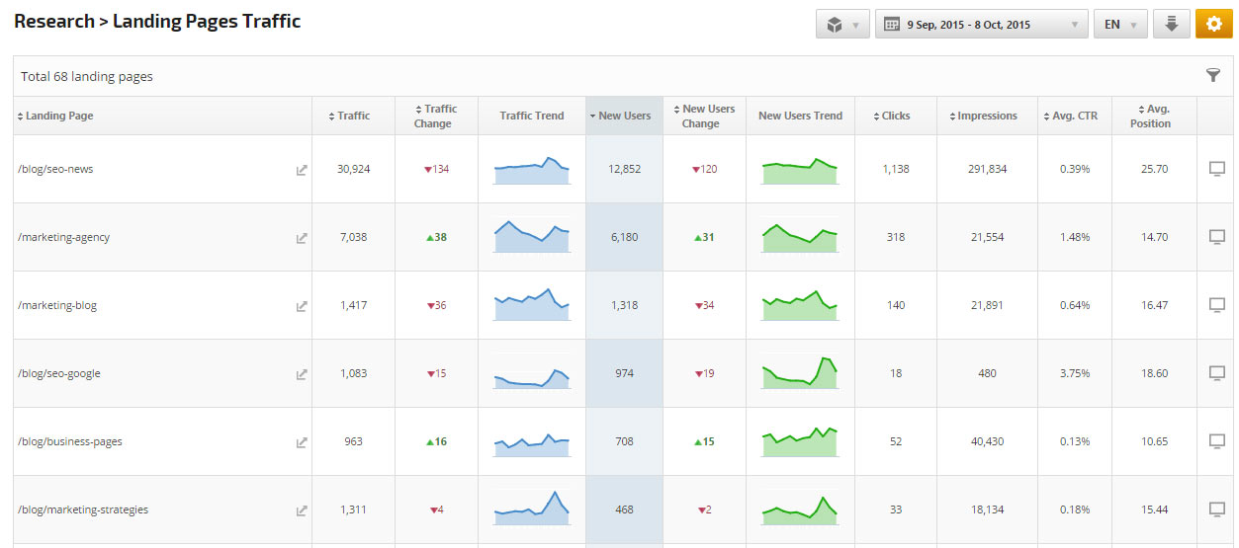Open the /blog/seo-news landing page link
Screen dimensions: 1239x548
pyautogui.click(x=55, y=170)
